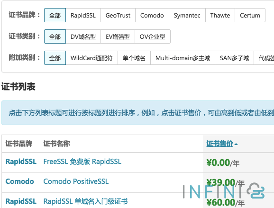
Task: Click the blue sorting hint notice text
Action: point(141,113)
